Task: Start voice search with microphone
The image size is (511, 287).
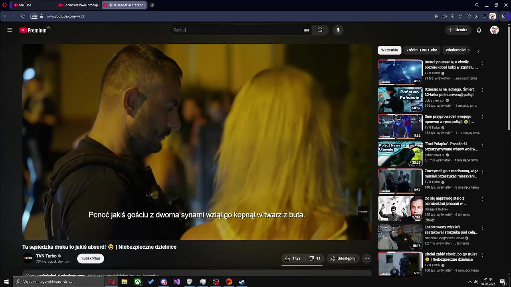Action: pyautogui.click(x=338, y=30)
